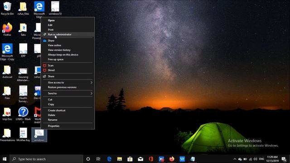Choose Delete in the context menu

coord(51,115)
